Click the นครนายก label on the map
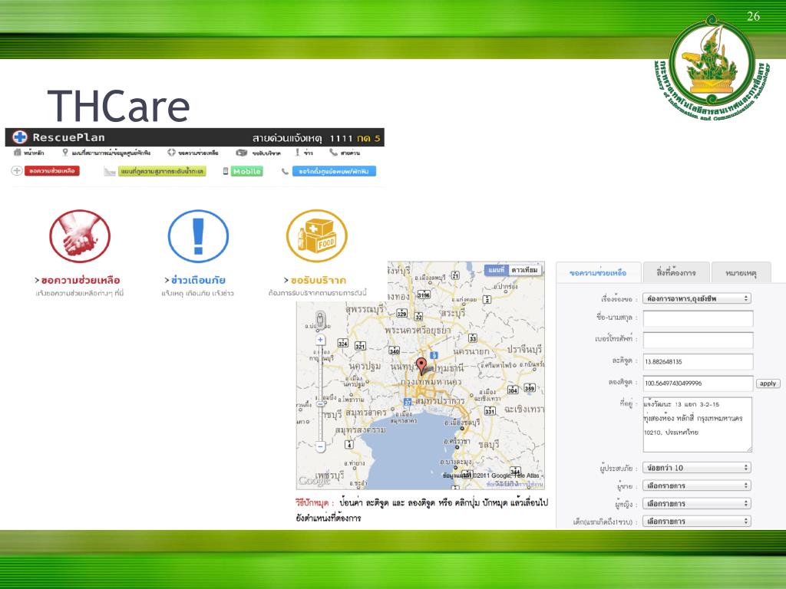Image resolution: width=786 pixels, height=589 pixels. 471,352
